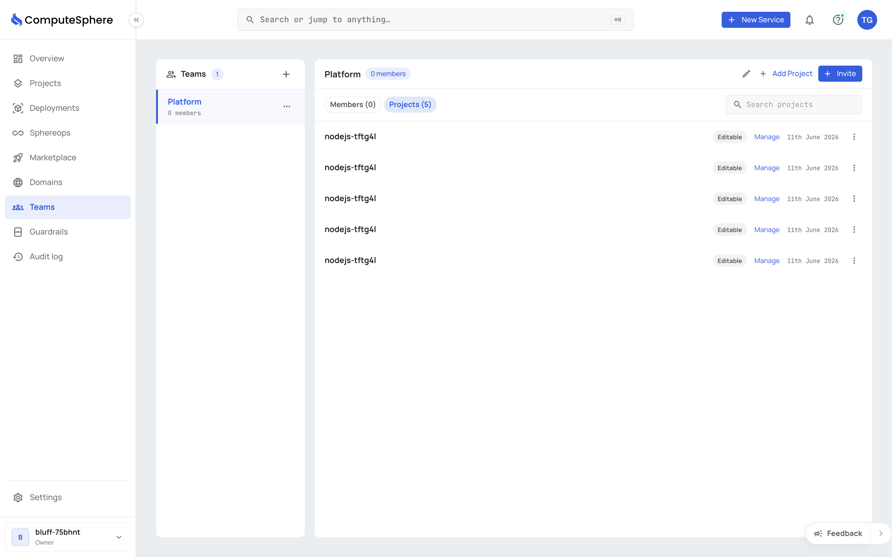
Task: Click the Invite button
Action: (x=840, y=74)
